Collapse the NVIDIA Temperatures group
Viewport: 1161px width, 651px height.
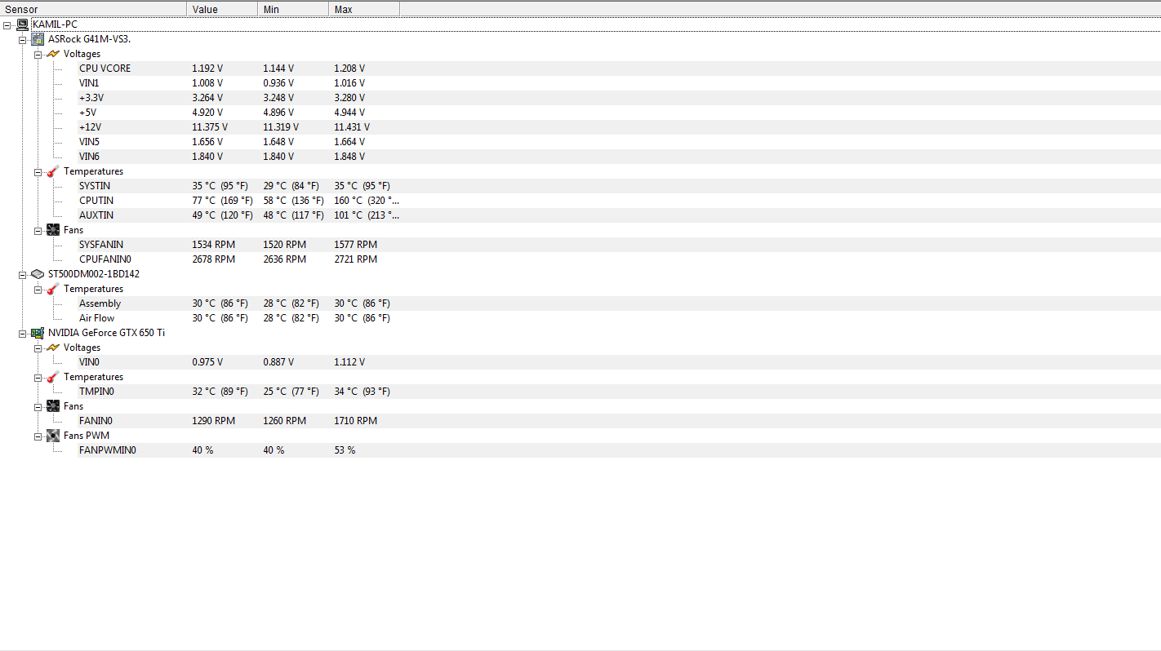(38, 377)
